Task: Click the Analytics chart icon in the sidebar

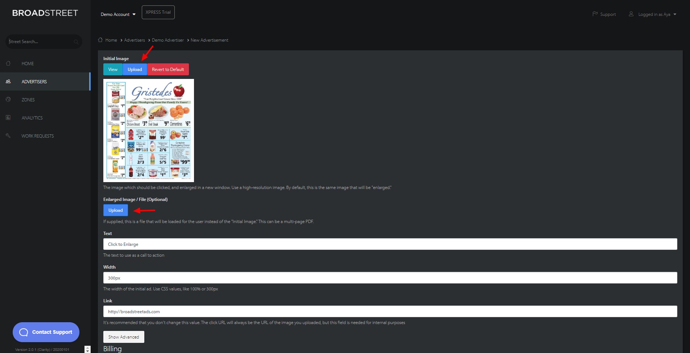Action: tap(8, 117)
